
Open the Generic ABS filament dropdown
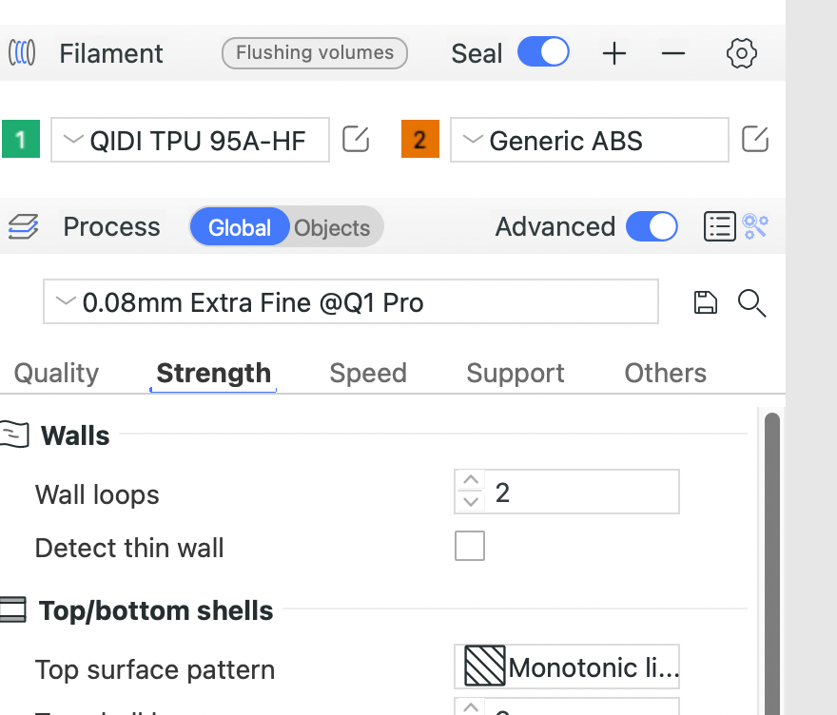tap(589, 141)
